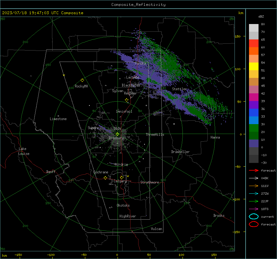Screen dimensions: 277x259
Task: Click the HighRiver label
Action: point(128,216)
